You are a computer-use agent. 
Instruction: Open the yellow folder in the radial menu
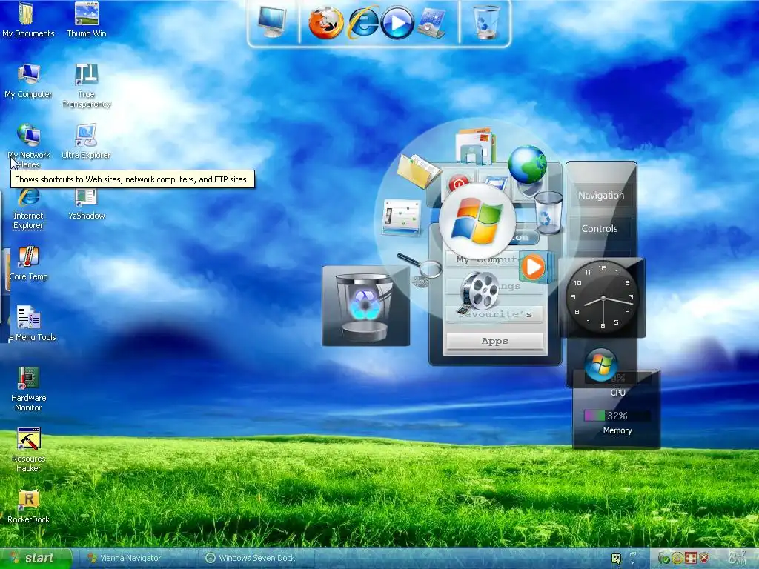[x=418, y=170]
